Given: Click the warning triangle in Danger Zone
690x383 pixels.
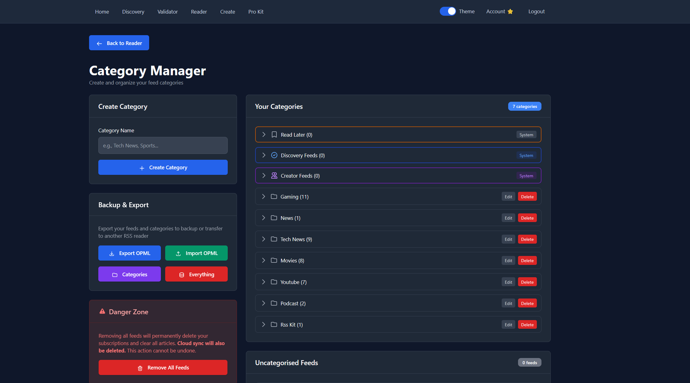Looking at the screenshot, I should pos(102,311).
